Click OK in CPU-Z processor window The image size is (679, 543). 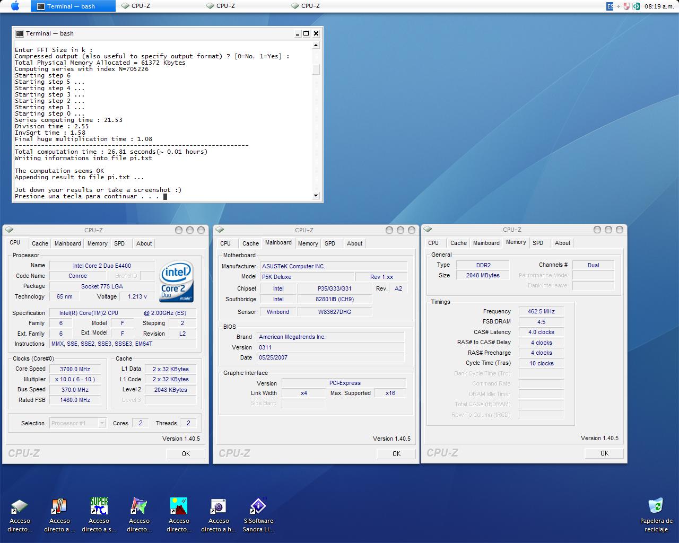[x=186, y=454]
